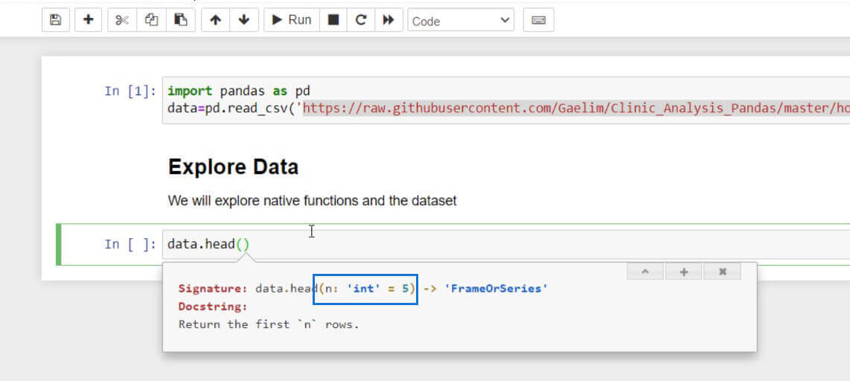Expand the tooltip with caret button
The image size is (850, 381).
645,272
